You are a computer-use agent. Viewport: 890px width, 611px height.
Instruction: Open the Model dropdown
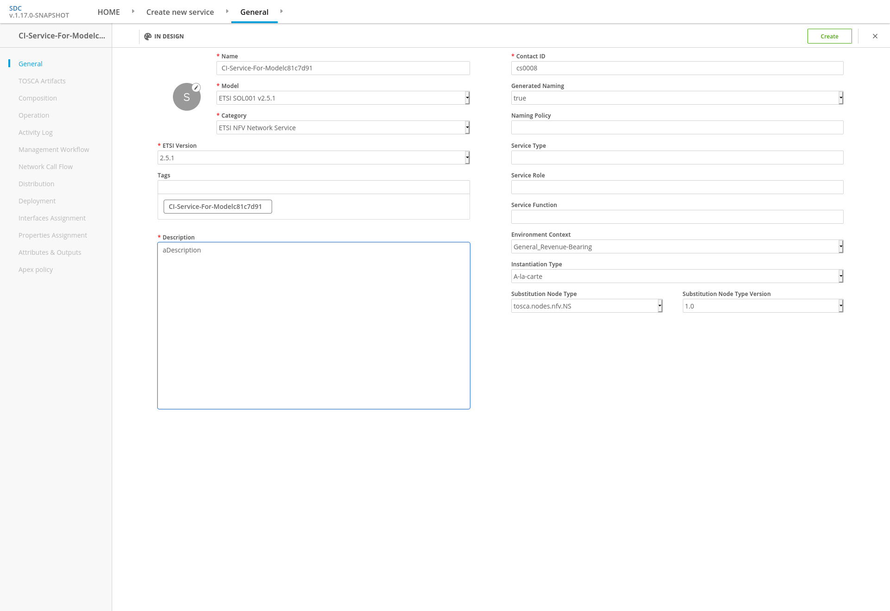(343, 98)
